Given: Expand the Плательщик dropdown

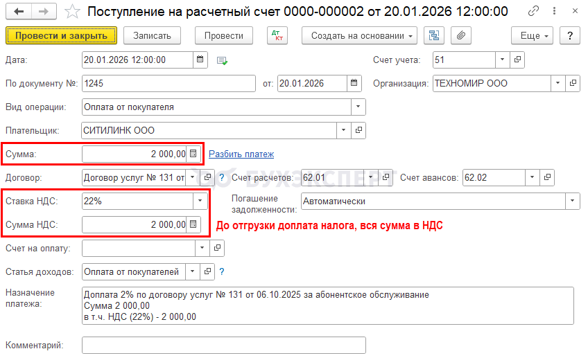Looking at the screenshot, I should (x=343, y=130).
